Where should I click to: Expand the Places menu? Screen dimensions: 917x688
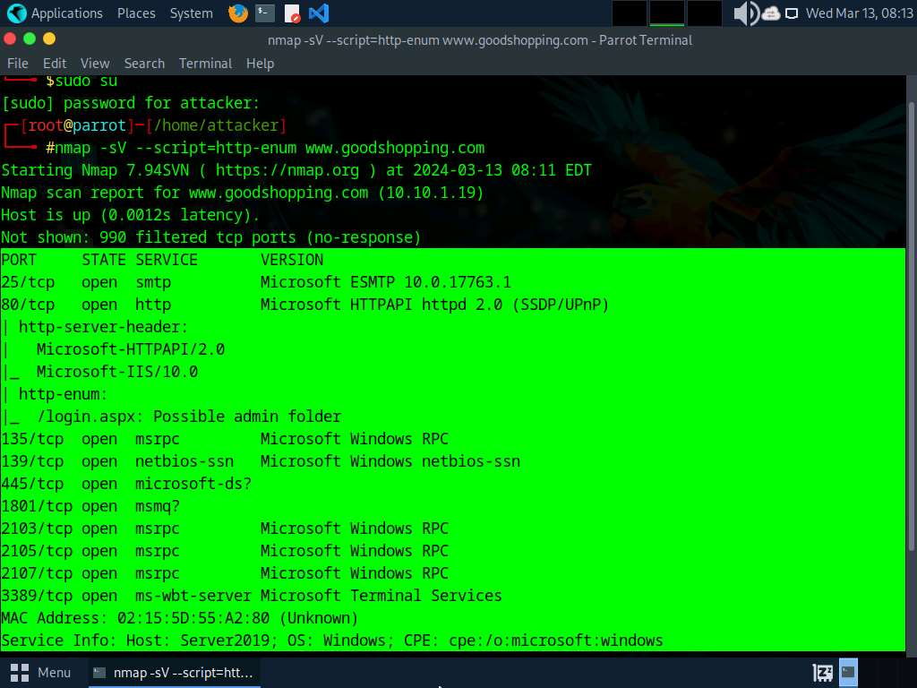pyautogui.click(x=136, y=13)
